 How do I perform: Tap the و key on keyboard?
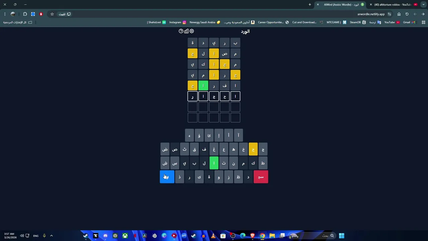[219, 177]
